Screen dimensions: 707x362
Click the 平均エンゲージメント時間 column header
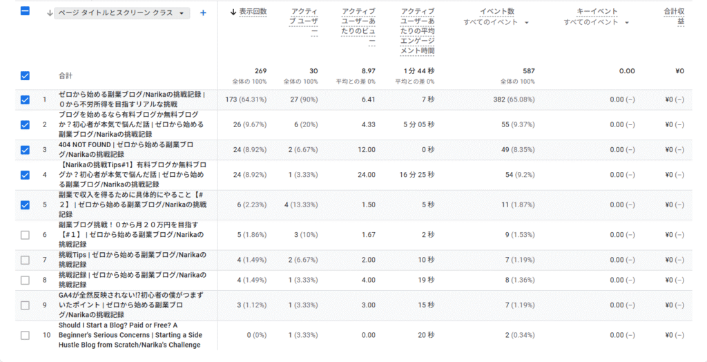(x=418, y=31)
